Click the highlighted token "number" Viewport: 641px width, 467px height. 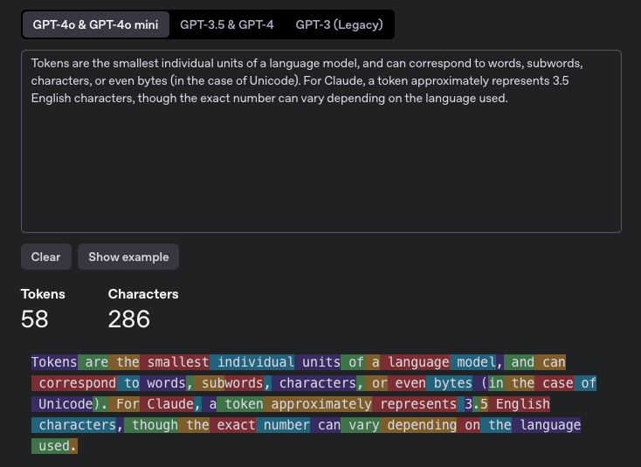pos(283,424)
